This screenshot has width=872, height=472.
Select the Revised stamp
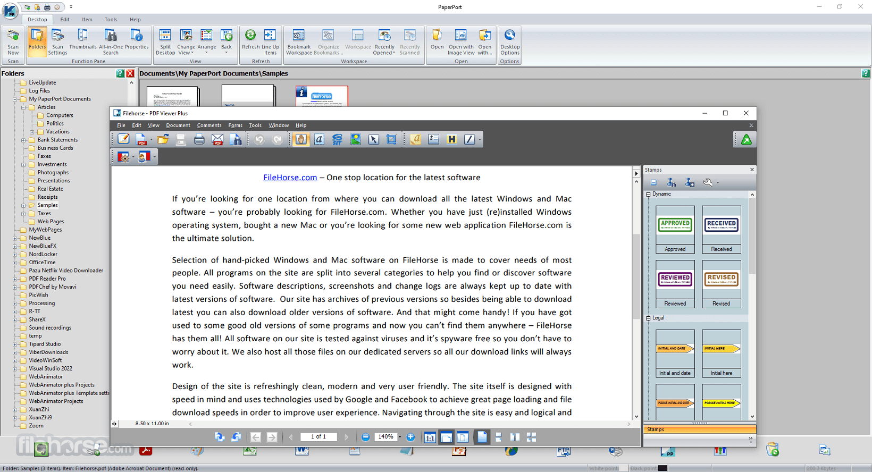coord(721,284)
